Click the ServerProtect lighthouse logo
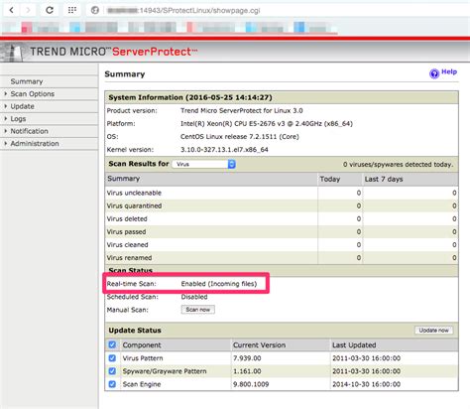 point(12,53)
